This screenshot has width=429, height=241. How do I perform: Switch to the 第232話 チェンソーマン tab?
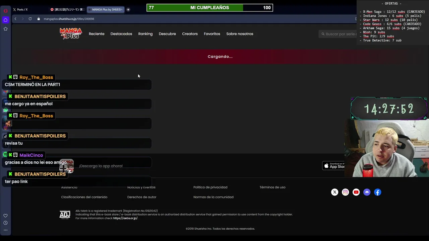[x=67, y=10]
